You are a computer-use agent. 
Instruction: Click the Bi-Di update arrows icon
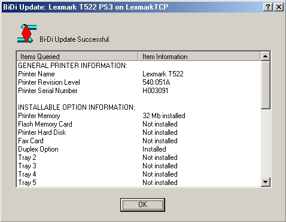point(27,33)
